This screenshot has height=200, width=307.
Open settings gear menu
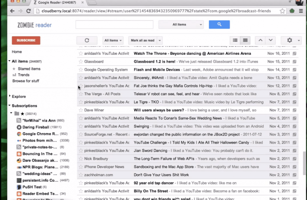click(289, 40)
